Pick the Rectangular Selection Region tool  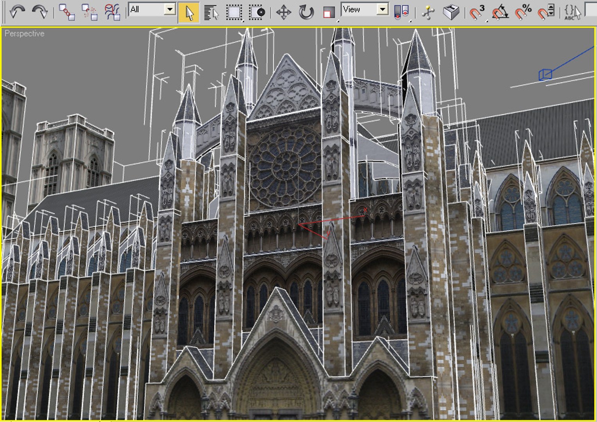pyautogui.click(x=234, y=12)
